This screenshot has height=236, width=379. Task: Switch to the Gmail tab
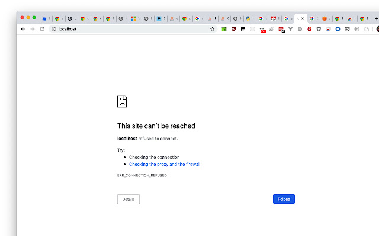274,18
